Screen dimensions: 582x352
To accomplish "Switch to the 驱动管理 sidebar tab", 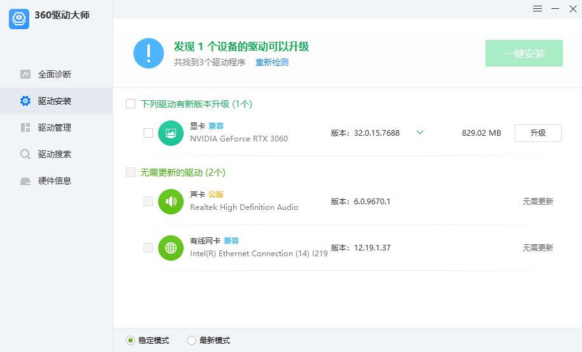I will pos(54,127).
